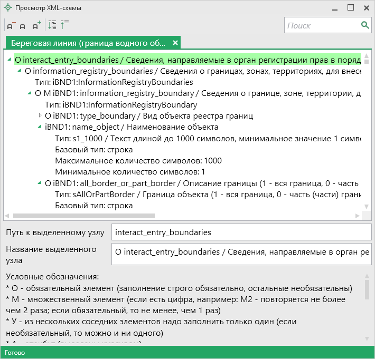Collapse the all_border_or_part_border node

pos(40,183)
